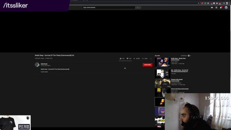Open the Mix Mobb Deep playlist thumbnail
Screen dimensions: 231x130
(x=162, y=74)
